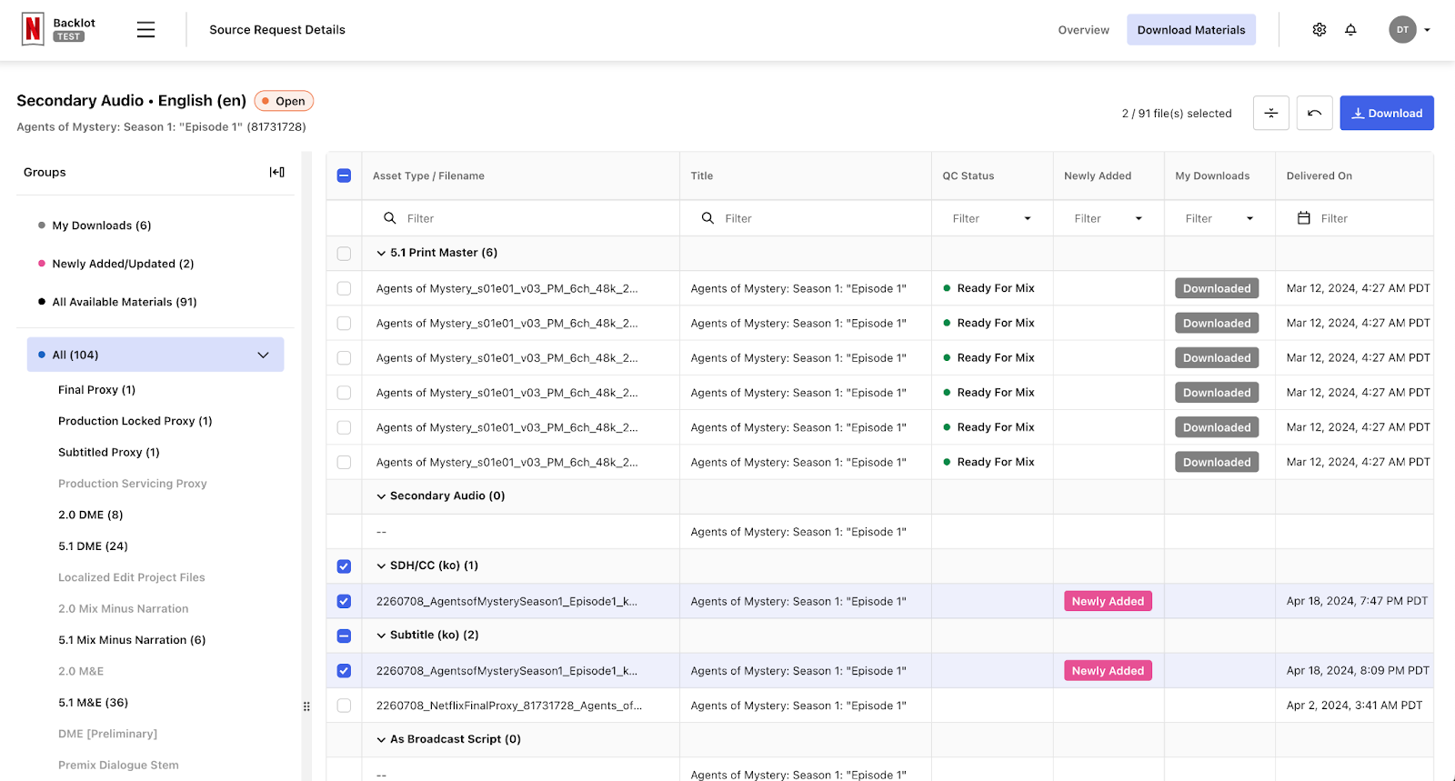Click the DT user avatar
Screen dimensions: 1455x781
click(1402, 30)
